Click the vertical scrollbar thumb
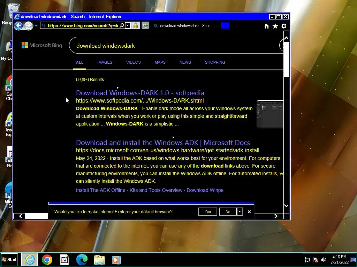This screenshot has width=357, height=267. pyautogui.click(x=287, y=60)
